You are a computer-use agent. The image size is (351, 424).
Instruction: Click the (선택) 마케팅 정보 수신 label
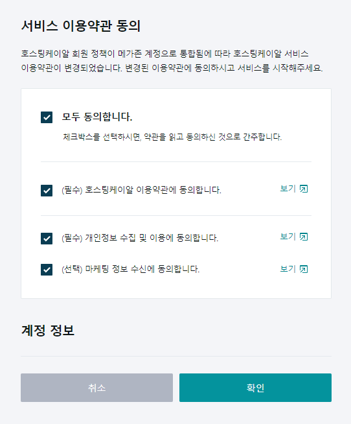pyautogui.click(x=131, y=269)
